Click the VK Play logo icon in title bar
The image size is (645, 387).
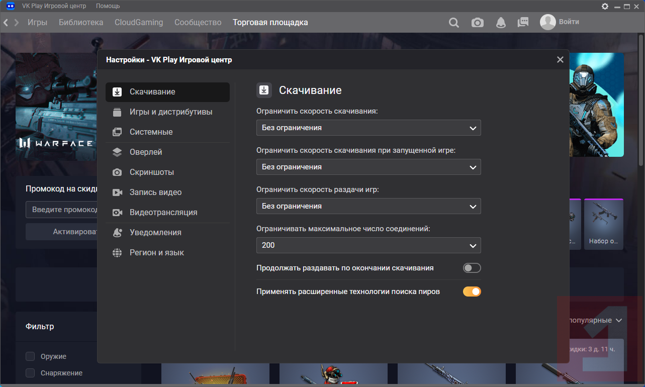10,6
